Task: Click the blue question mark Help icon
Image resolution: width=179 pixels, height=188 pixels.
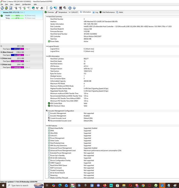Action: pos(70,8)
